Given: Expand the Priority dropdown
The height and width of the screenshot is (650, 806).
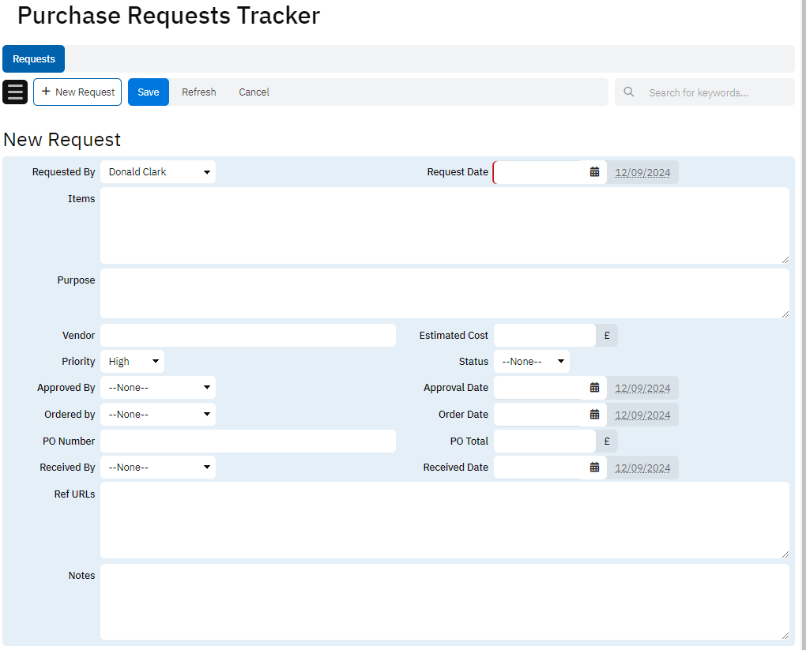Looking at the screenshot, I should coord(132,362).
